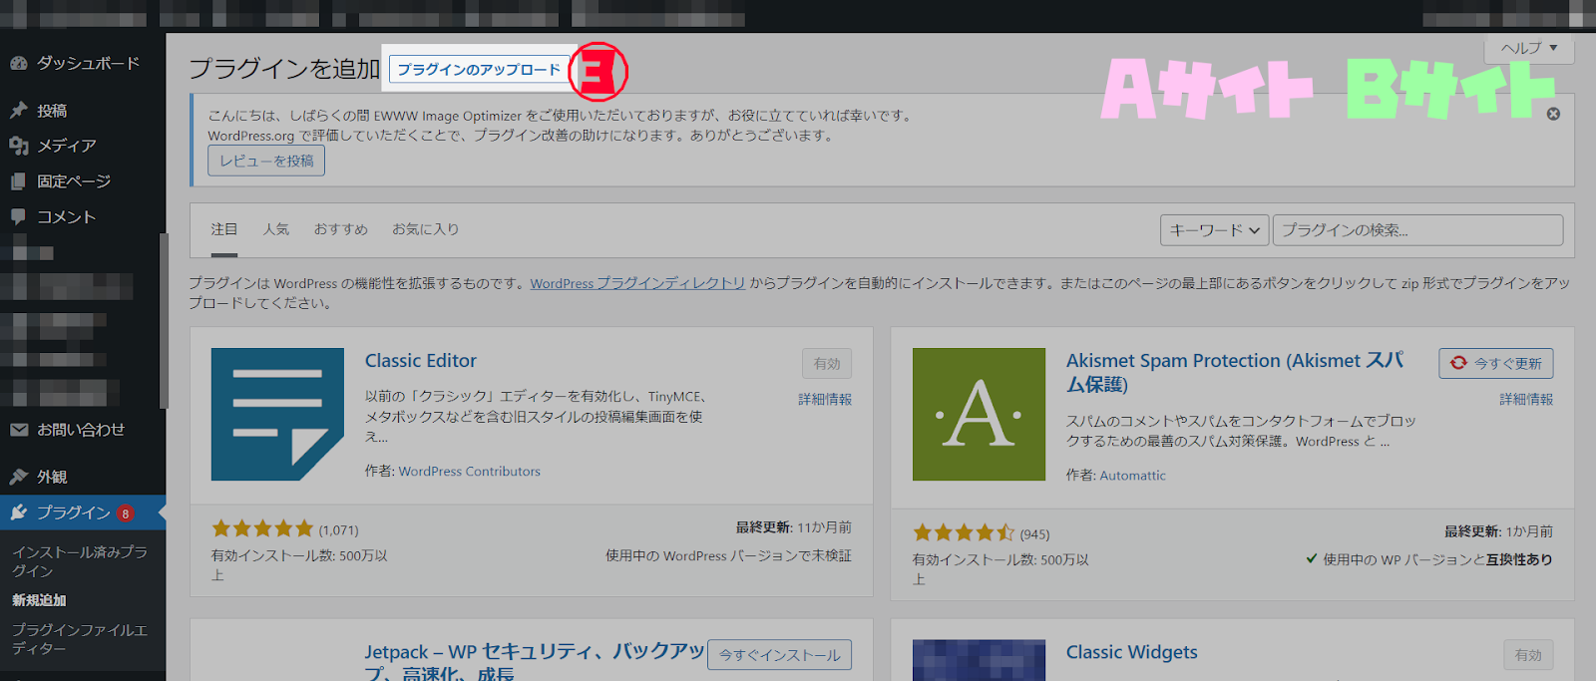Click the Akismet plugin icon

coord(979,414)
